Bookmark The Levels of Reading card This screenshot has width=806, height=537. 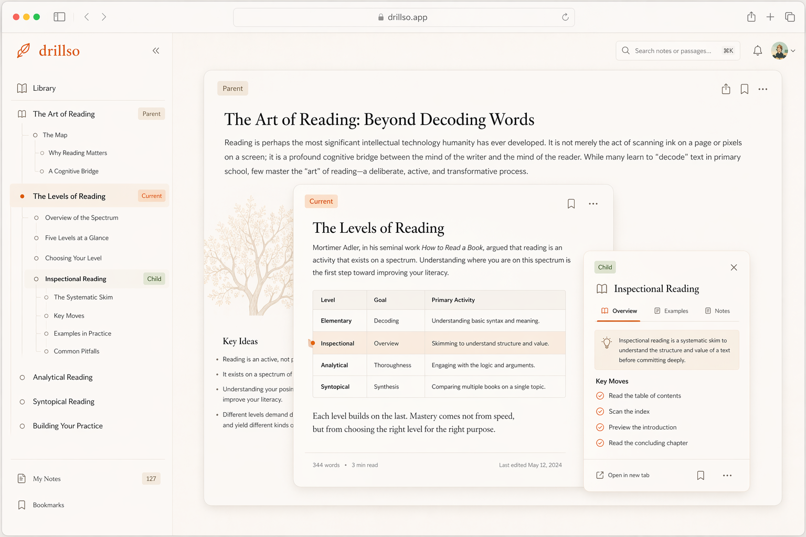coord(571,204)
